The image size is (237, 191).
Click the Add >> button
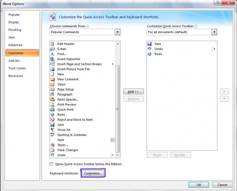[x=133, y=92]
